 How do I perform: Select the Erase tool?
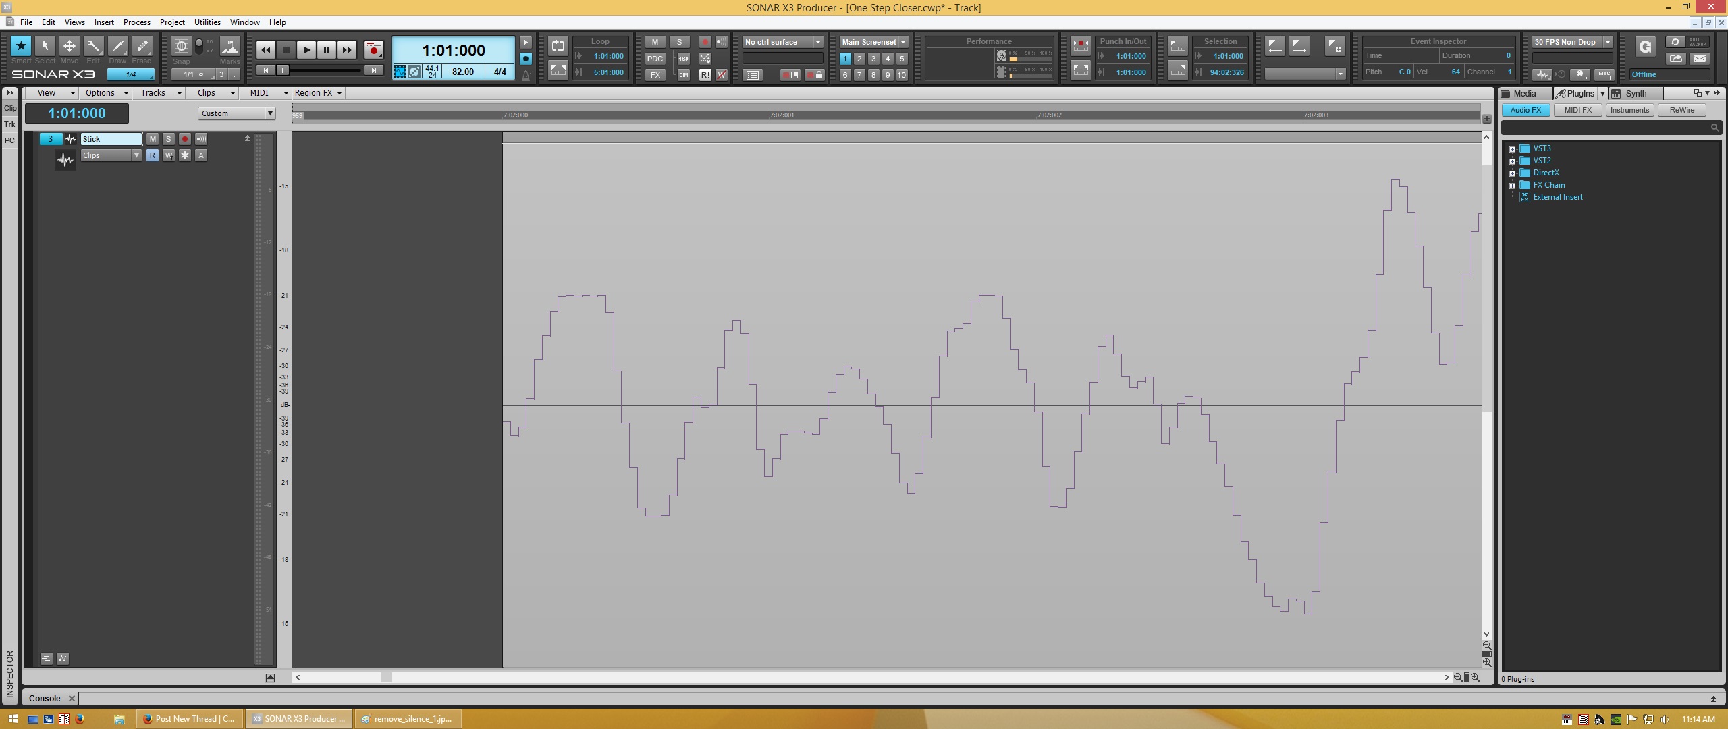[142, 46]
